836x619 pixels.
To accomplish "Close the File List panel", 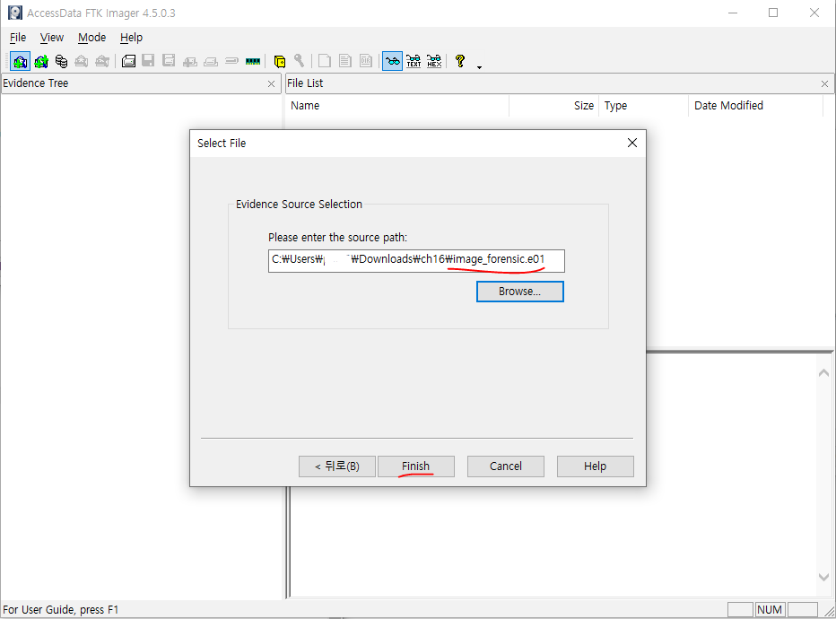I will coord(825,83).
